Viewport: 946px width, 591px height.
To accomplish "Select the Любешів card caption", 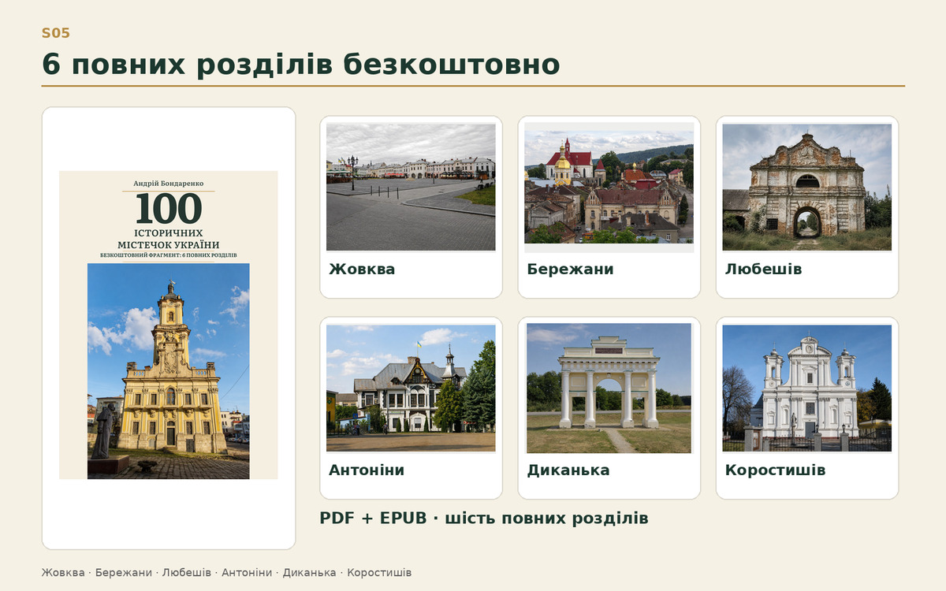I will coord(763,269).
